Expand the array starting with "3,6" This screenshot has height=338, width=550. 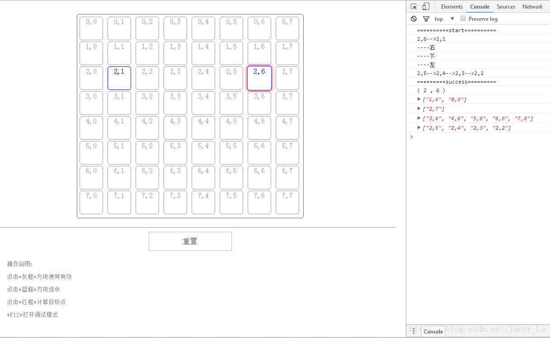point(419,118)
